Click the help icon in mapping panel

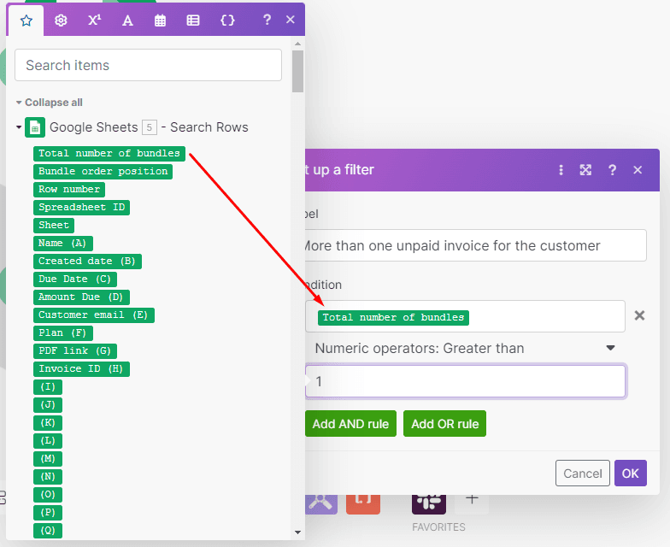[267, 21]
